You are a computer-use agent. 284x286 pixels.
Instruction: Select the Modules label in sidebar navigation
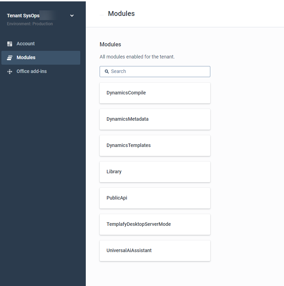tap(26, 57)
